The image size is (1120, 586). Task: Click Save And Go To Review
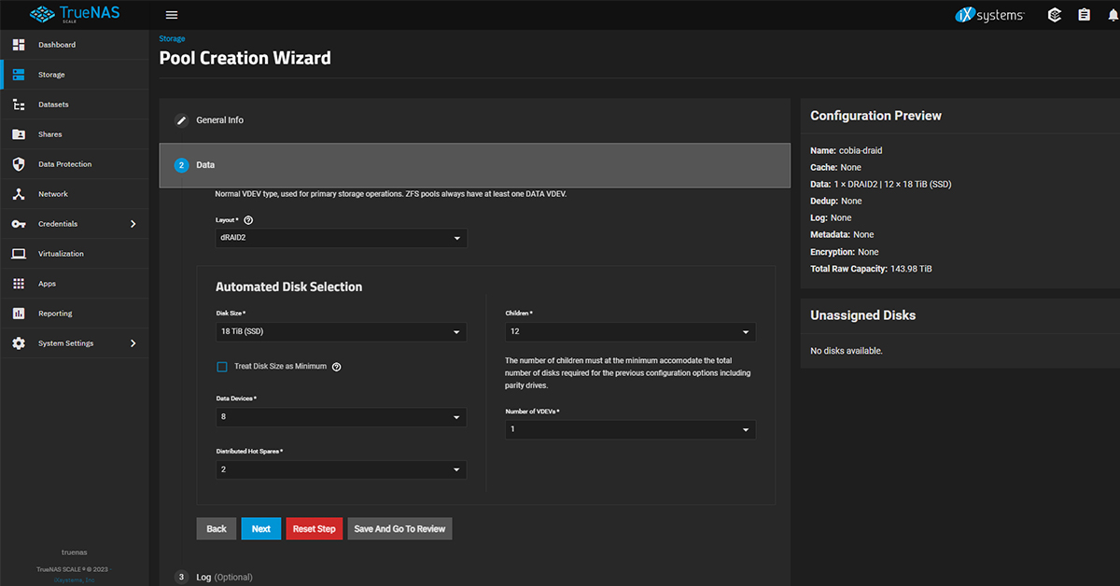[399, 529]
